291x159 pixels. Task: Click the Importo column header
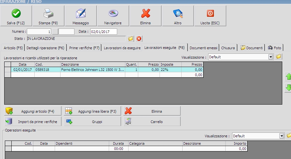pos(236,143)
